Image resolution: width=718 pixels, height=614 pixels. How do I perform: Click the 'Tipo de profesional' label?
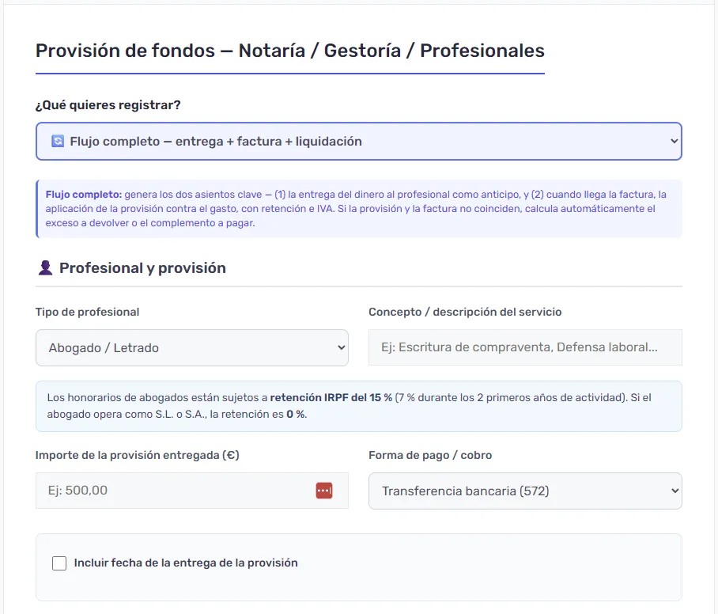[x=88, y=312]
